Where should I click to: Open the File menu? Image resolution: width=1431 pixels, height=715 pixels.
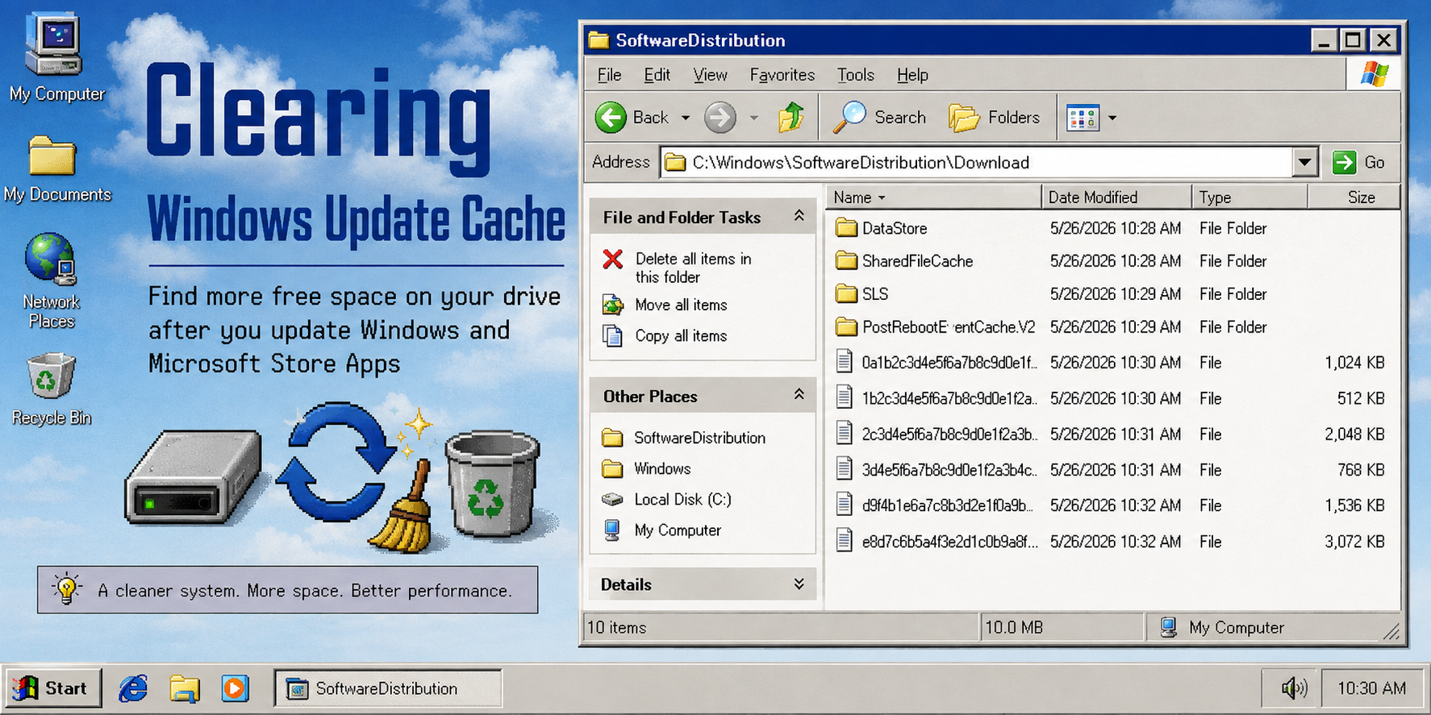tap(609, 75)
